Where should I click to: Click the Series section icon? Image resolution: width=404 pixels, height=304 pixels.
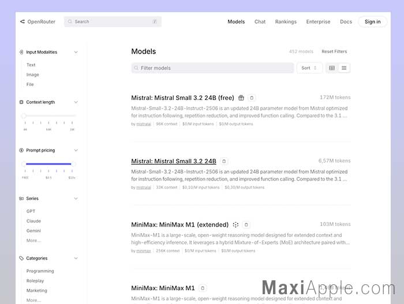(x=21, y=198)
